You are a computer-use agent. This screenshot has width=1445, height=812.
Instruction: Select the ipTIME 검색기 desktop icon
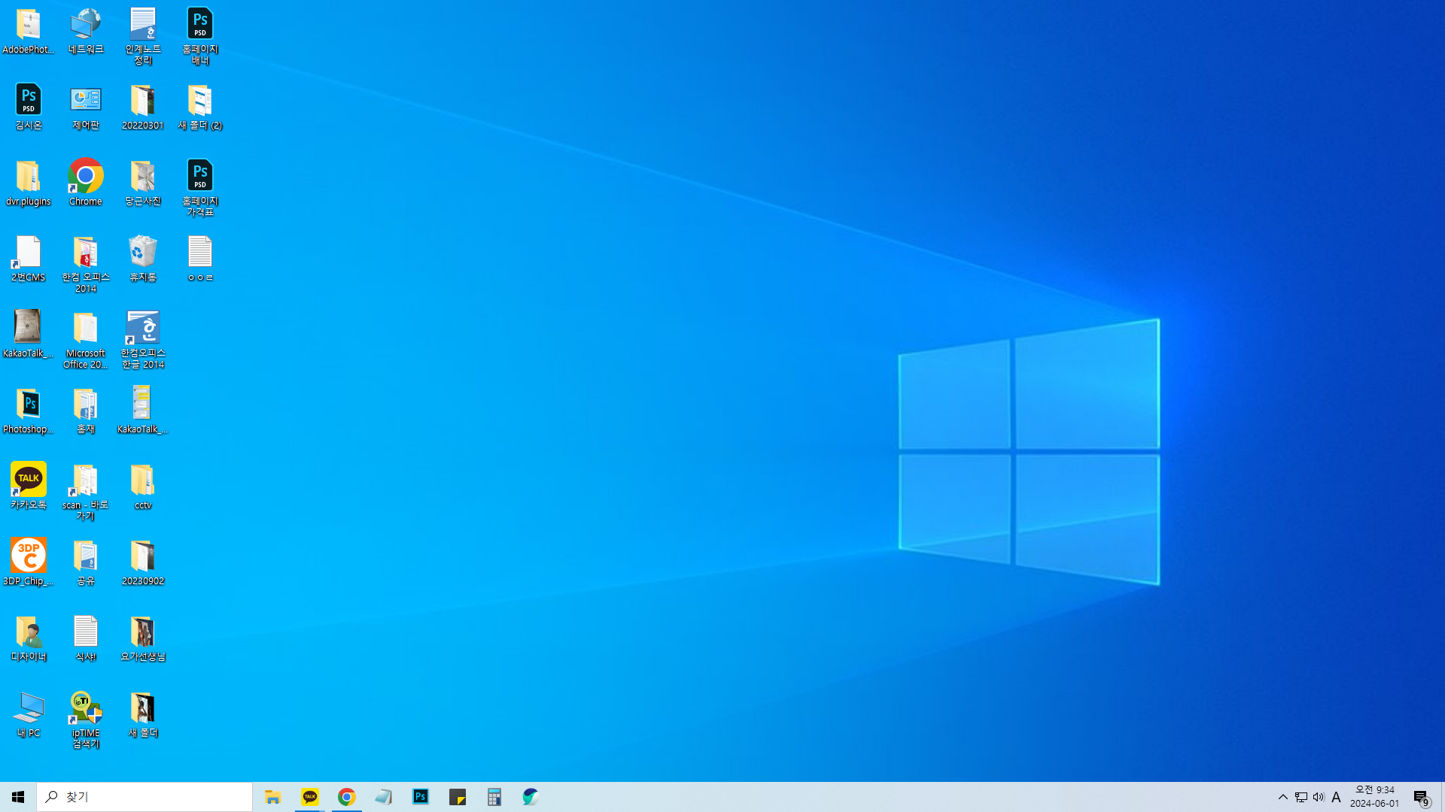coord(86,720)
